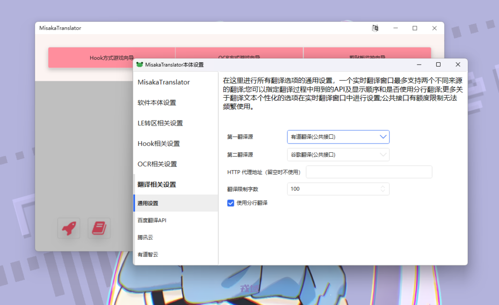Select 翻译相关设置 in the sidebar
499x305 pixels.
[176, 184]
